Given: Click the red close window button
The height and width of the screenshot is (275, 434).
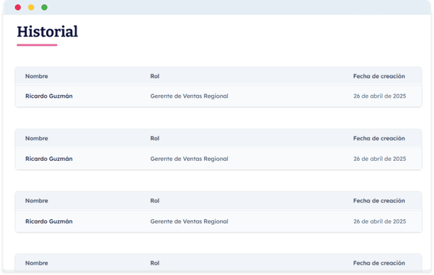Looking at the screenshot, I should click(x=18, y=7).
